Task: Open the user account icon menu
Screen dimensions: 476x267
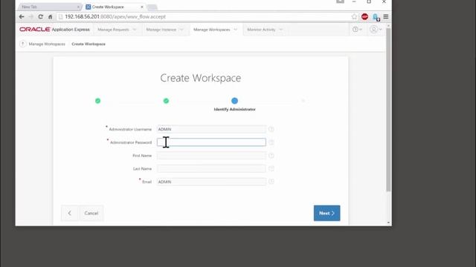Action: (x=376, y=30)
